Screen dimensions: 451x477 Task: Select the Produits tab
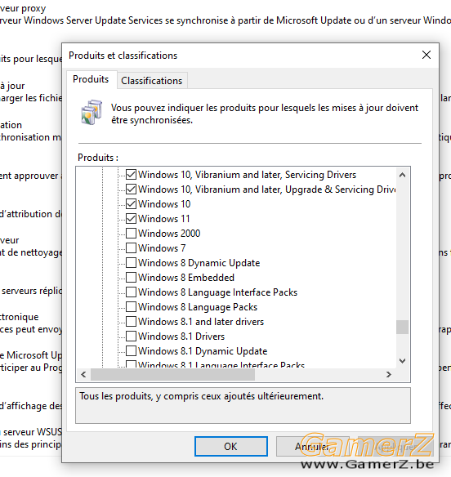click(x=91, y=79)
